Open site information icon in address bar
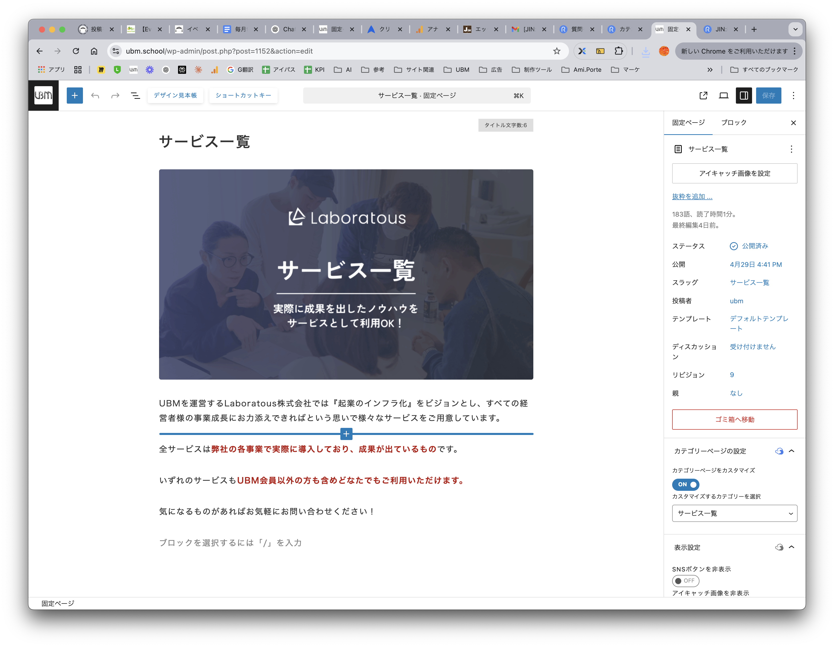The height and width of the screenshot is (647, 834). click(116, 51)
